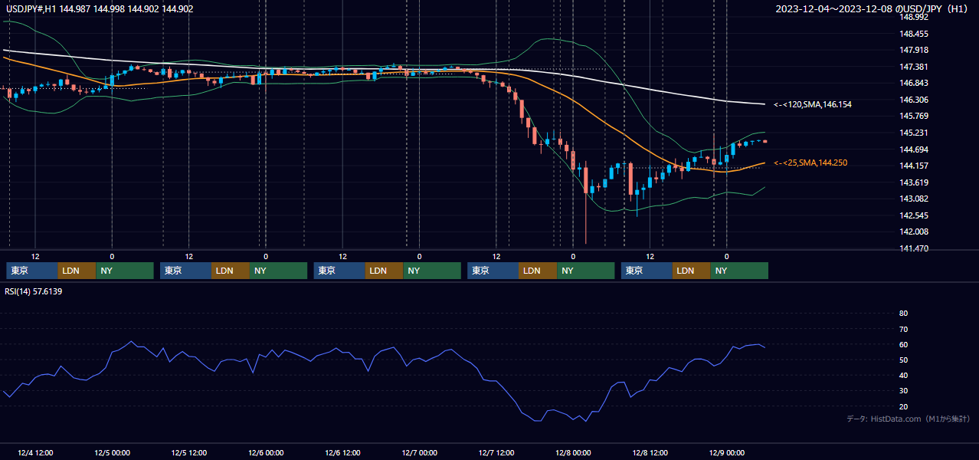The width and height of the screenshot is (979, 460).
Task: Click the RSI 50 level label
Action: [x=903, y=360]
